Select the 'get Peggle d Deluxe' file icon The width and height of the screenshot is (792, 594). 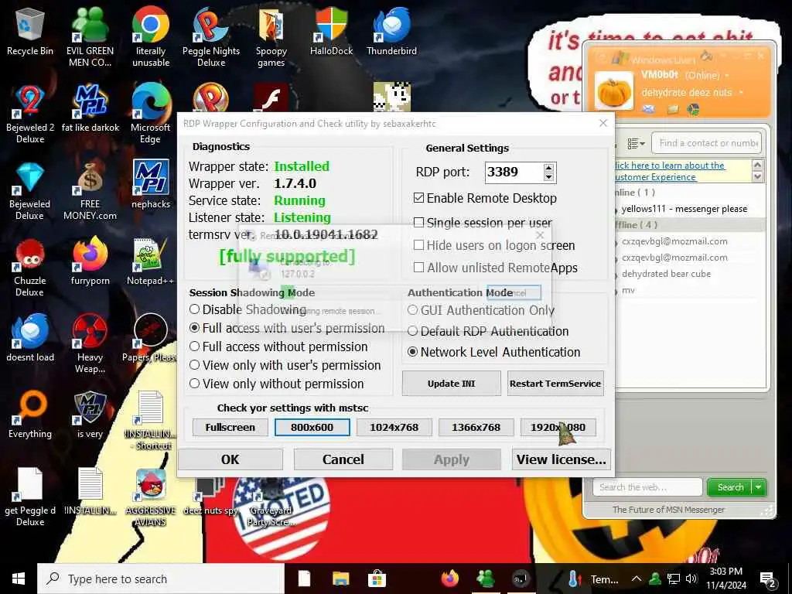(x=30, y=497)
